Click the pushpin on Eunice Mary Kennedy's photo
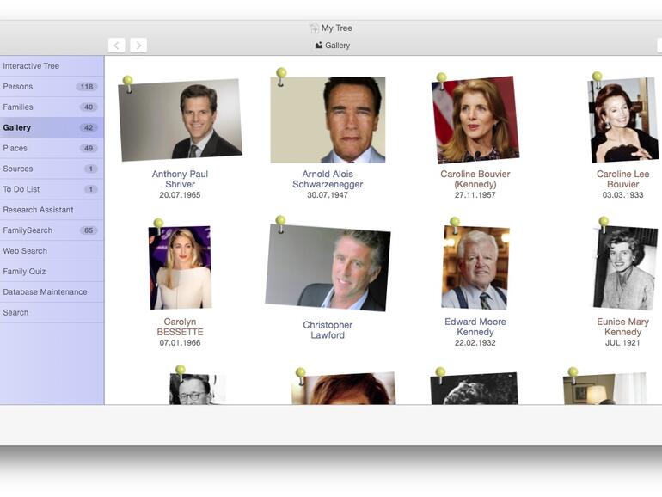Screen dimensions: 662x497 click(604, 224)
